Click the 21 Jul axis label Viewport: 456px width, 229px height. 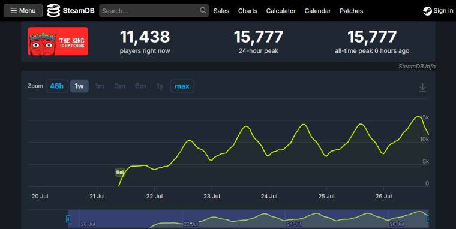[97, 197]
